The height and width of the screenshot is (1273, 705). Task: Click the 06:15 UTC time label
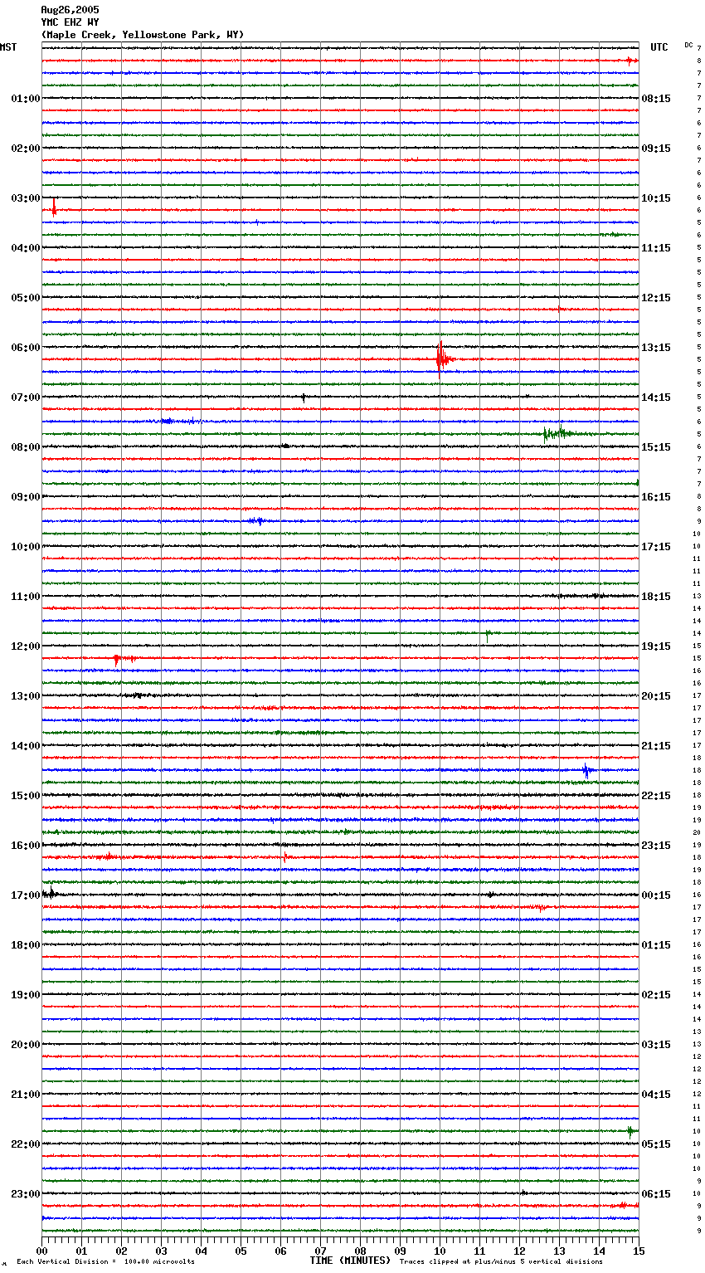point(656,1194)
